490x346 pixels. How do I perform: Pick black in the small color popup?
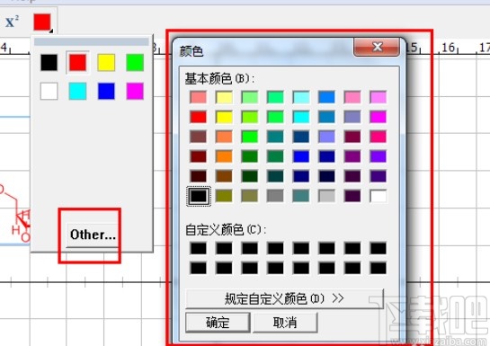click(x=49, y=62)
